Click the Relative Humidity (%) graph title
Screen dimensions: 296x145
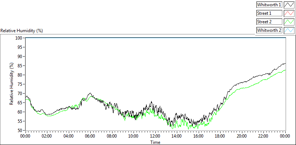(22, 31)
